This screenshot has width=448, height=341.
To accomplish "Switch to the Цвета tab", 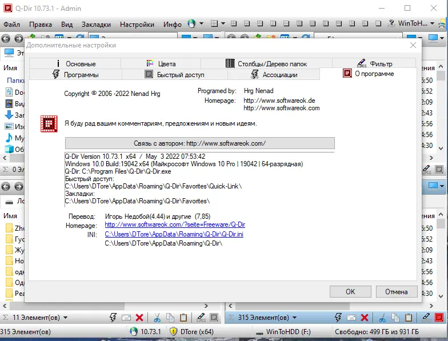I will click(161, 64).
